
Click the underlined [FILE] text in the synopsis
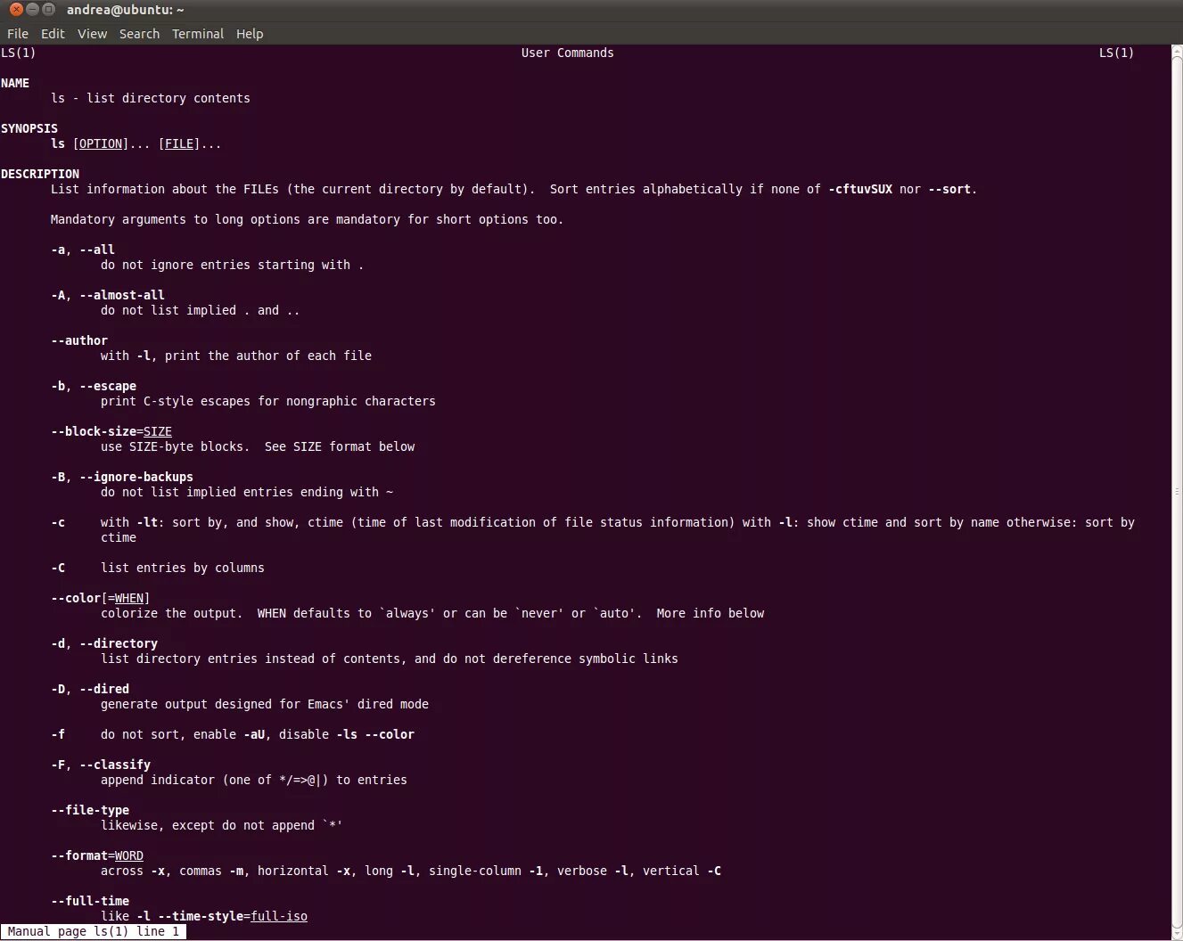[179, 143]
